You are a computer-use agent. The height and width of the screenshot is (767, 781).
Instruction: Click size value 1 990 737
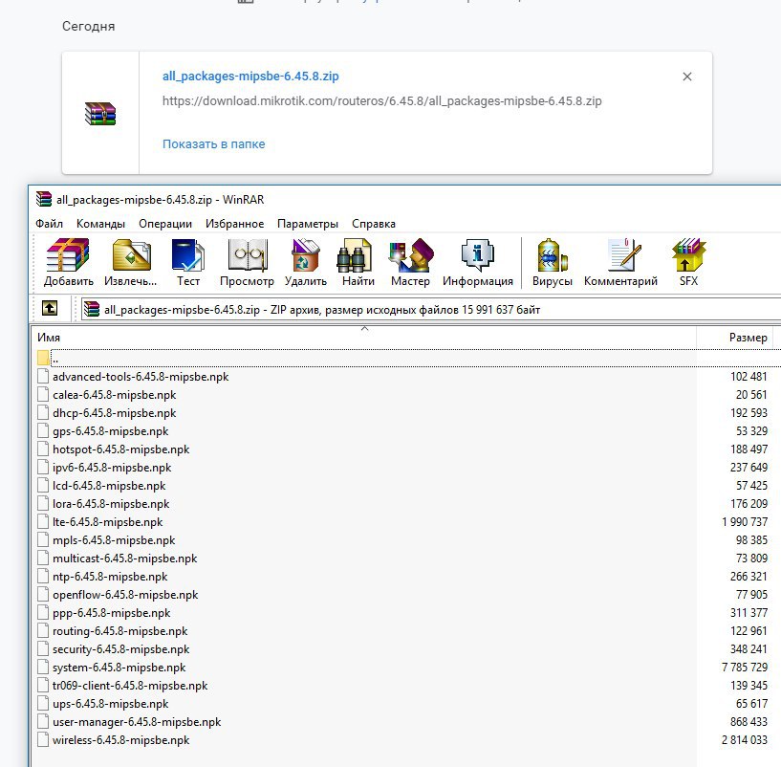coord(744,522)
